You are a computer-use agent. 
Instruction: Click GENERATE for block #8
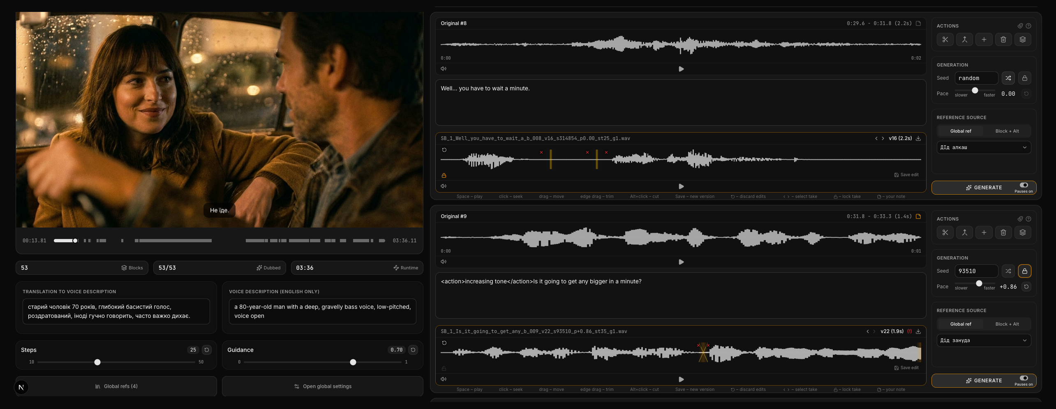984,188
